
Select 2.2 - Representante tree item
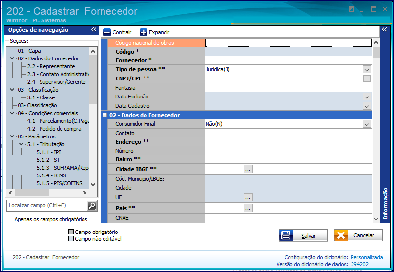(x=51, y=66)
